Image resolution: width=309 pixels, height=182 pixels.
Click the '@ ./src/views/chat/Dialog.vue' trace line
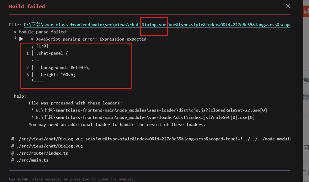[x=47, y=146]
